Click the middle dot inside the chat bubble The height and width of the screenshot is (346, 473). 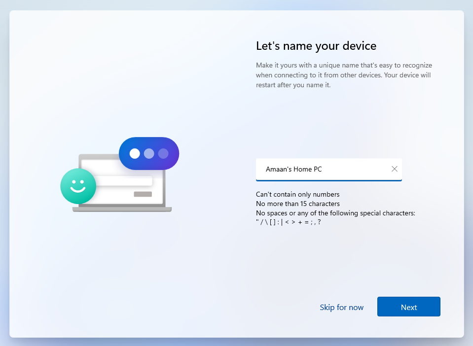149,153
